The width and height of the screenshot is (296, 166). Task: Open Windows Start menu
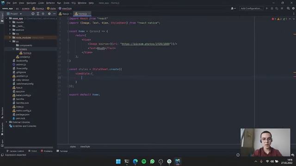(x=118, y=161)
